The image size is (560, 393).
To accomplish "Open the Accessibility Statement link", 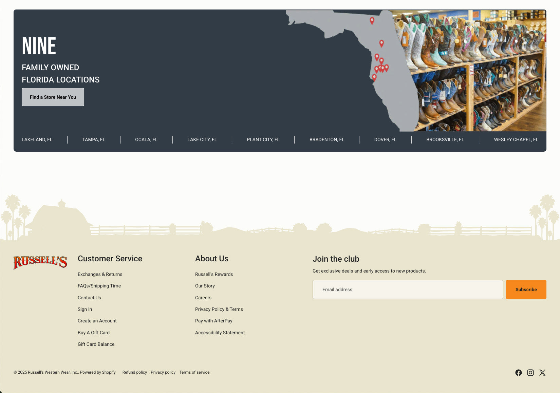I will coord(220,333).
